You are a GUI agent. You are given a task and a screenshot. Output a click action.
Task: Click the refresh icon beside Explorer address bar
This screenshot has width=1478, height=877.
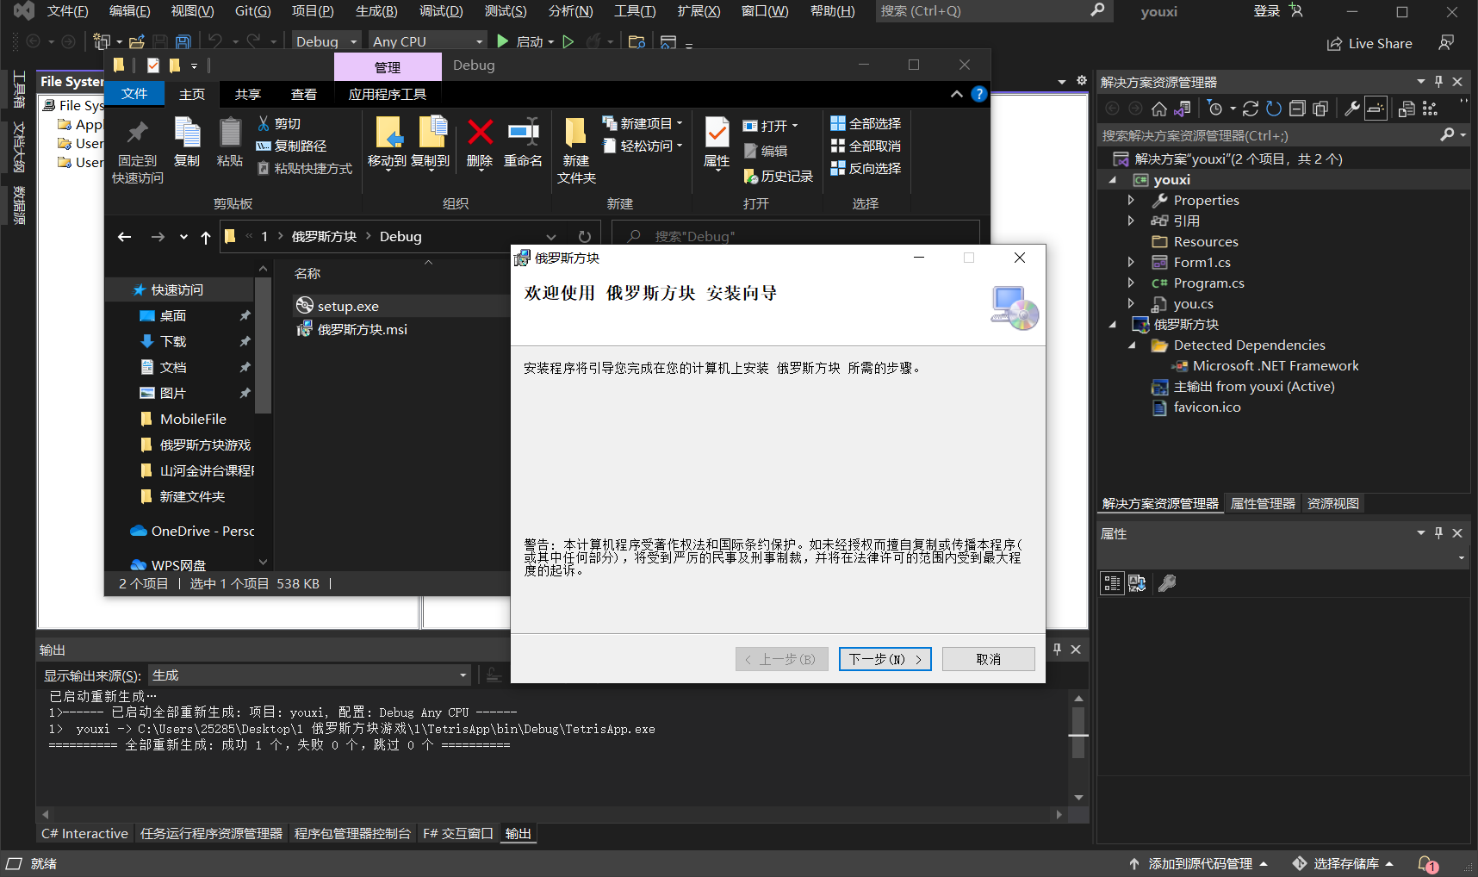pos(585,237)
